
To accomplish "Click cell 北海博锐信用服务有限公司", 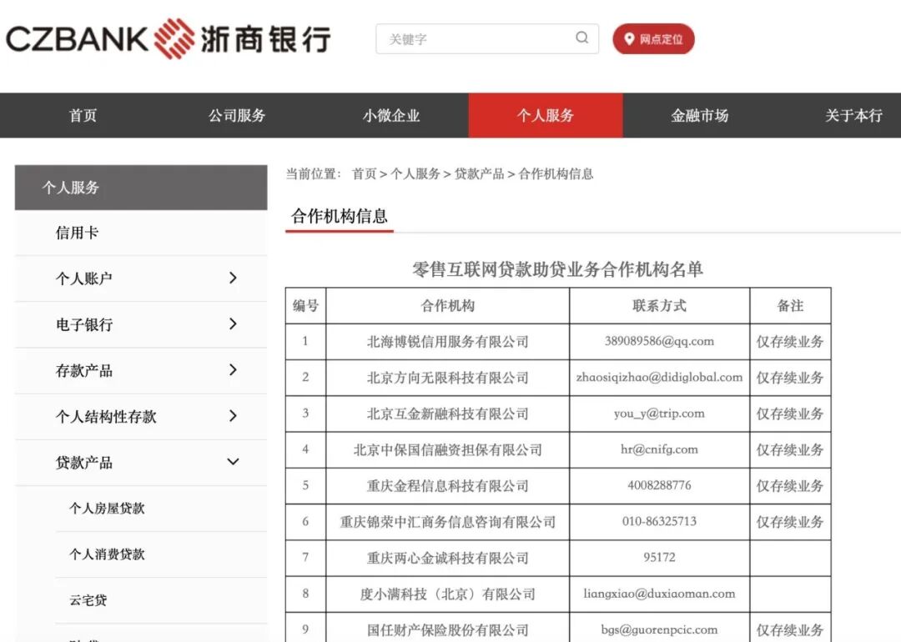I will pos(448,342).
